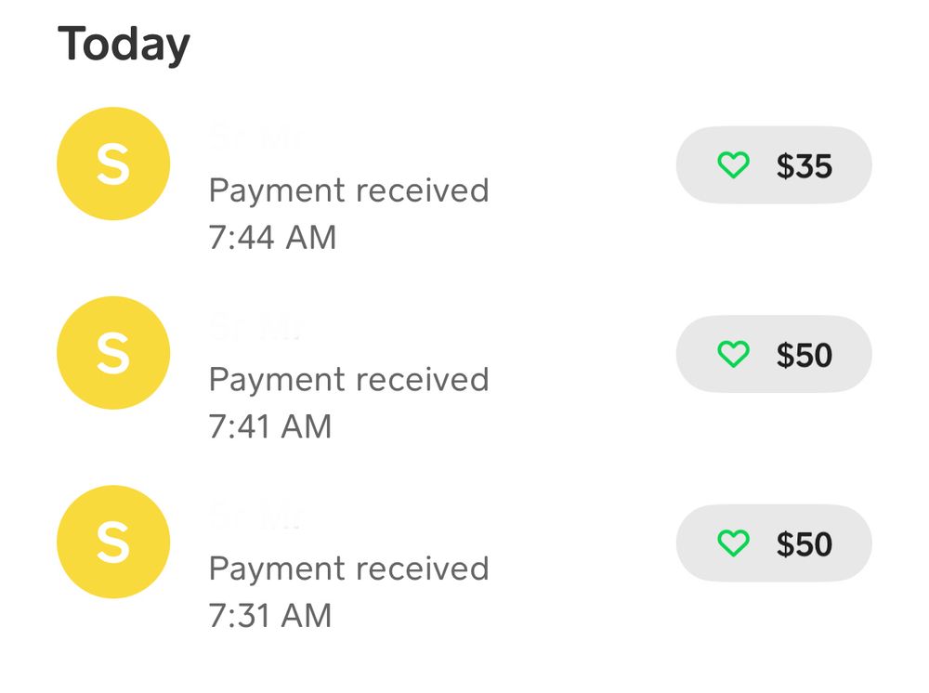Viewport: 929px width, 693px height.
Task: Tap the faded sender name above 7:41 AM payment
Action: (255, 328)
